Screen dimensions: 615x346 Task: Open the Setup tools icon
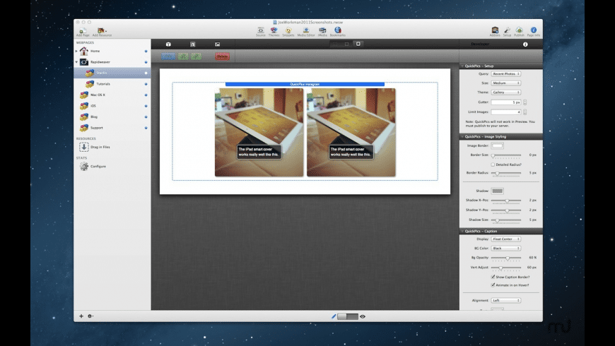(507, 30)
